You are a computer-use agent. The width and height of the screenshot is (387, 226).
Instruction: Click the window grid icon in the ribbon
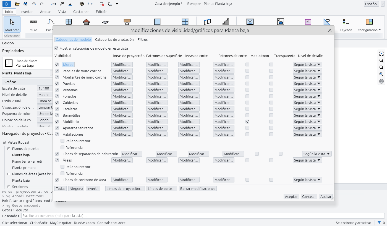pyautogui.click(x=69, y=22)
